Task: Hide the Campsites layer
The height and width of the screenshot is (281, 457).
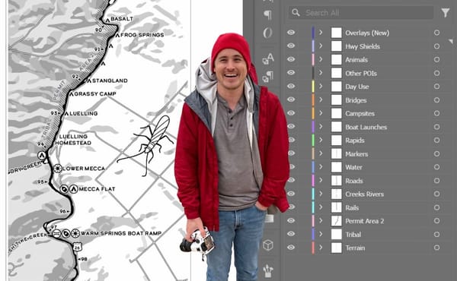Action: pos(291,112)
